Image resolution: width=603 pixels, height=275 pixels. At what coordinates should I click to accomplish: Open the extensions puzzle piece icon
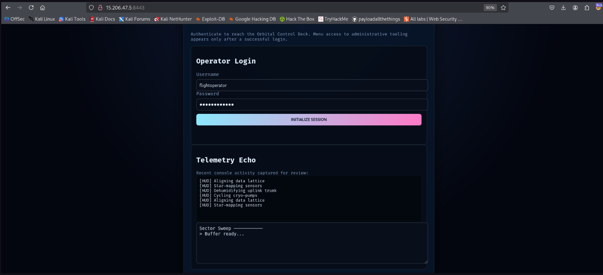tap(587, 7)
